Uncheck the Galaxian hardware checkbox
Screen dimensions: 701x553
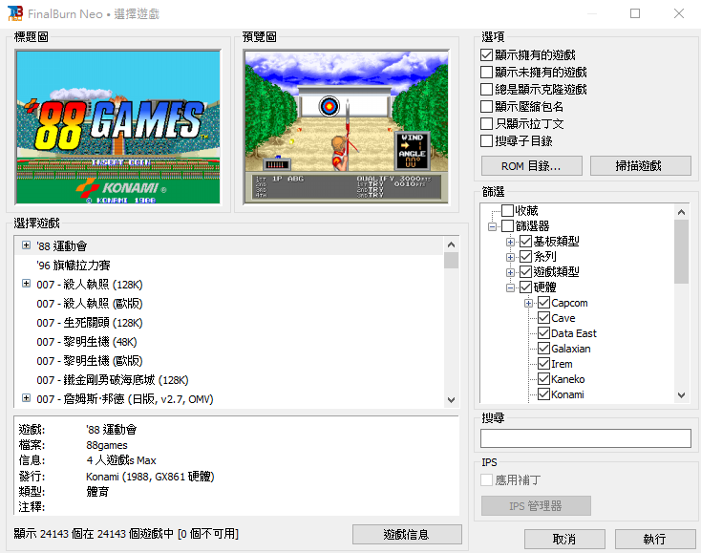[x=543, y=349]
